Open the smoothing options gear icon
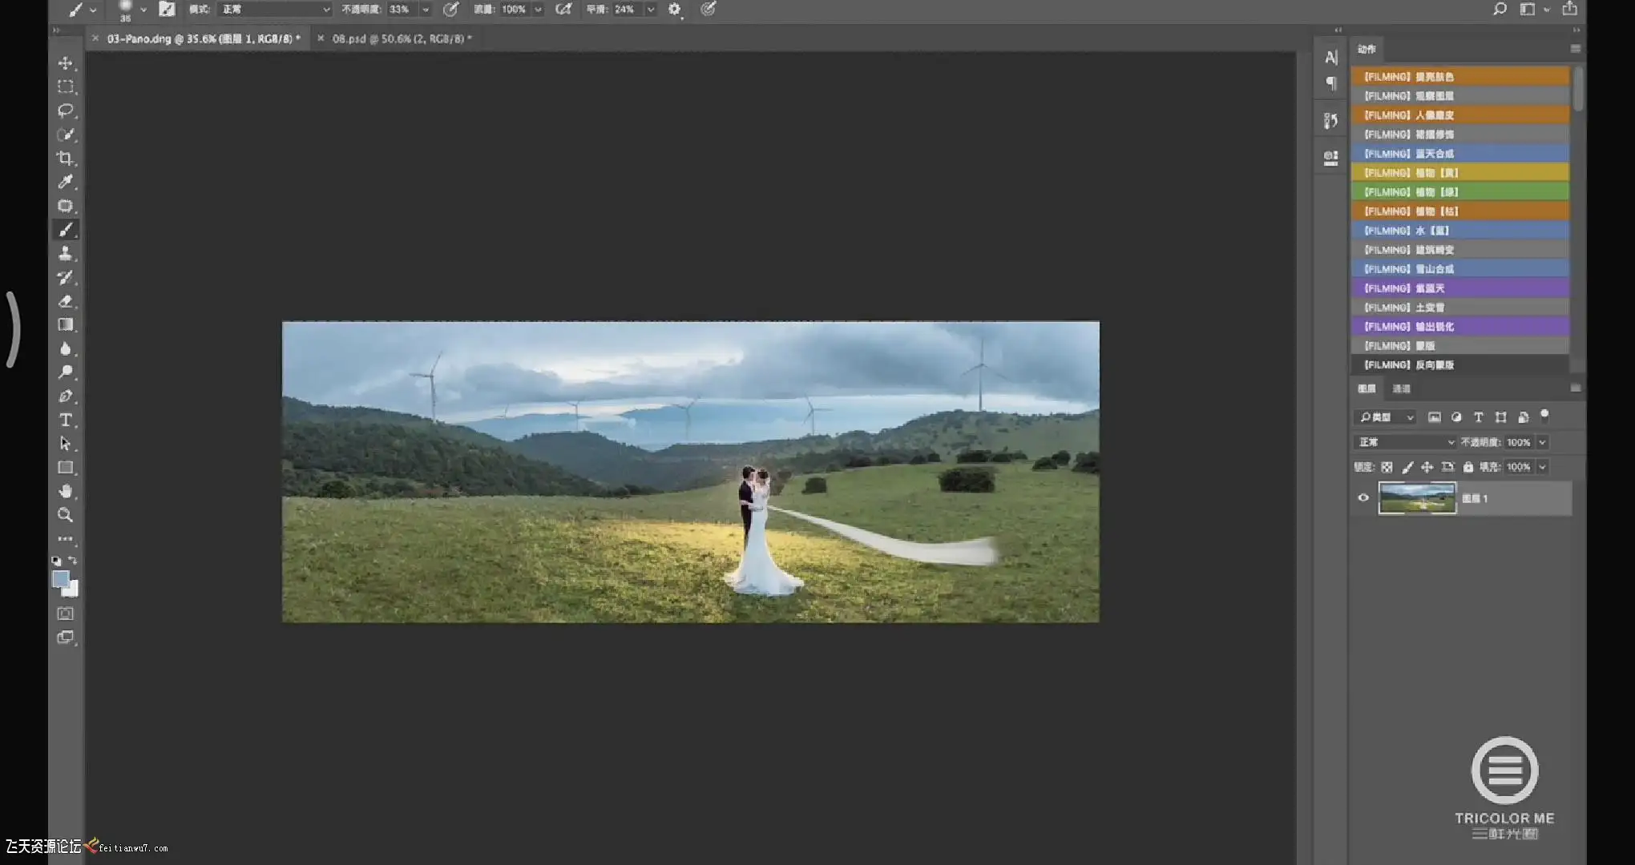 pyautogui.click(x=675, y=10)
